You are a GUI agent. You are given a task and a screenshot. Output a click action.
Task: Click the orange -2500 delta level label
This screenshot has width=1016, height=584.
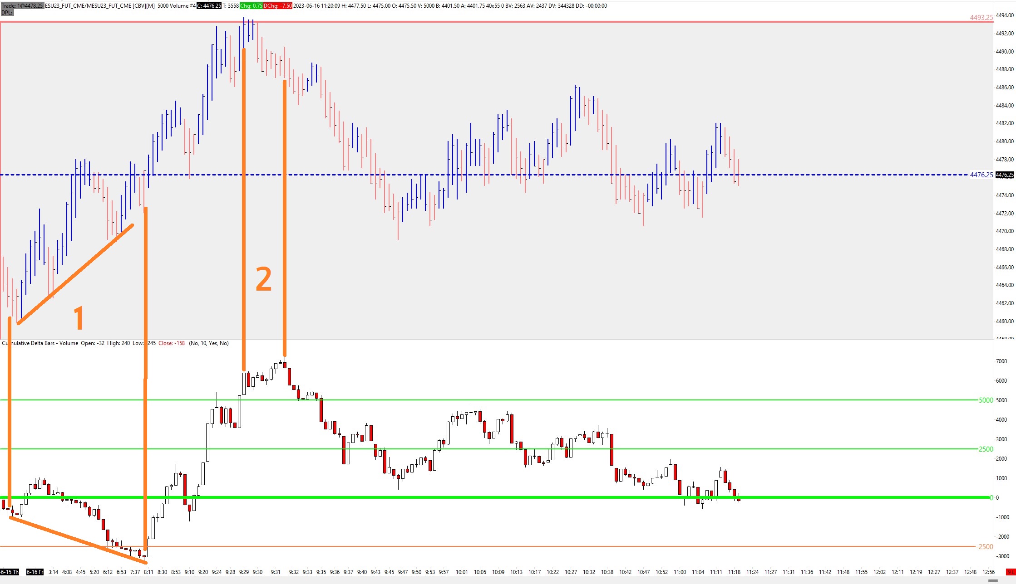point(985,546)
